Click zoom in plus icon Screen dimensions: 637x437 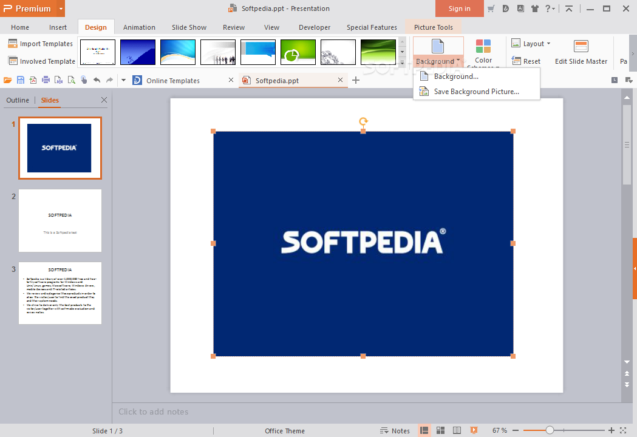coord(611,430)
